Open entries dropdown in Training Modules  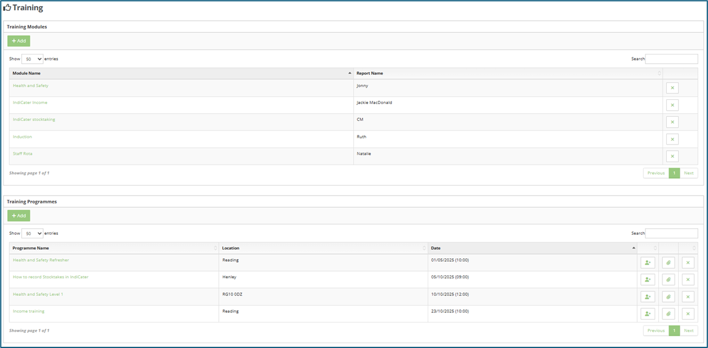click(x=33, y=59)
